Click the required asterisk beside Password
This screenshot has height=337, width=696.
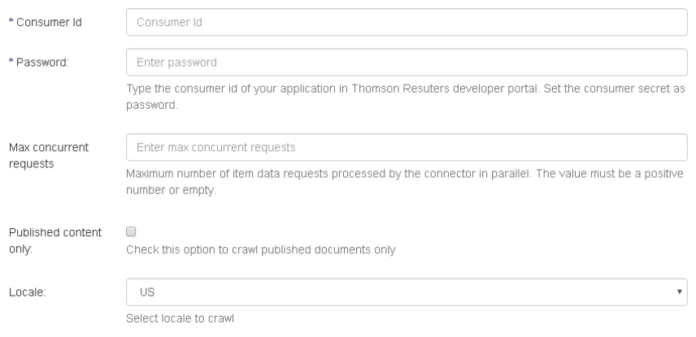click(11, 61)
